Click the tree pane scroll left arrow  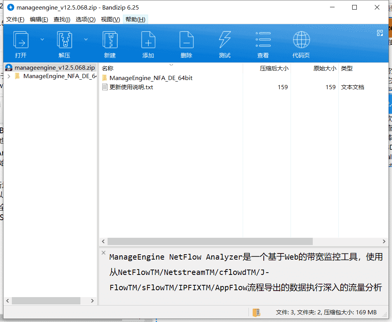click(8, 301)
